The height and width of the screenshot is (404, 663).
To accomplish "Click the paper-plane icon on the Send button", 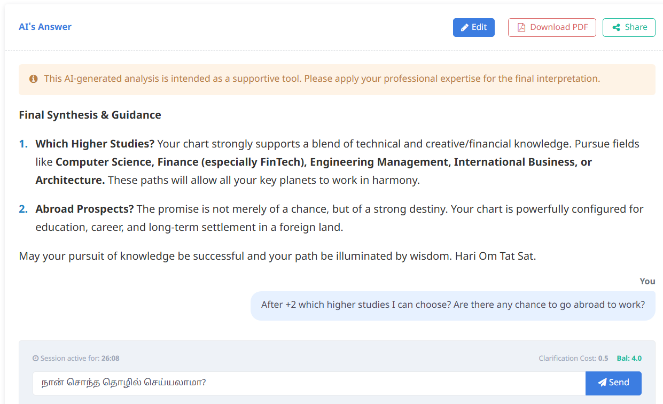I will [x=602, y=383].
